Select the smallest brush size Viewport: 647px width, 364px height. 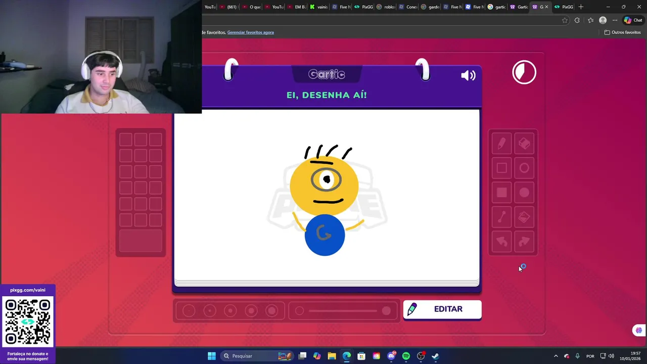pos(189,311)
